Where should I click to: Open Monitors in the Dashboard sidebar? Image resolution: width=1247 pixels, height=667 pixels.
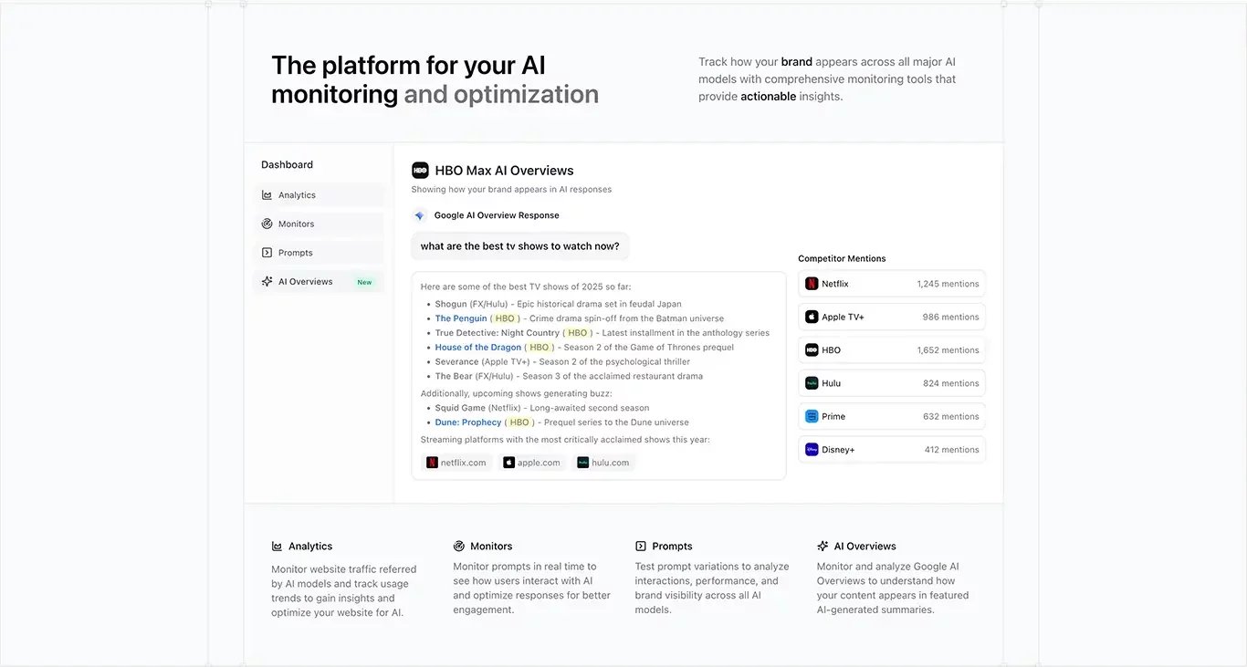click(319, 224)
